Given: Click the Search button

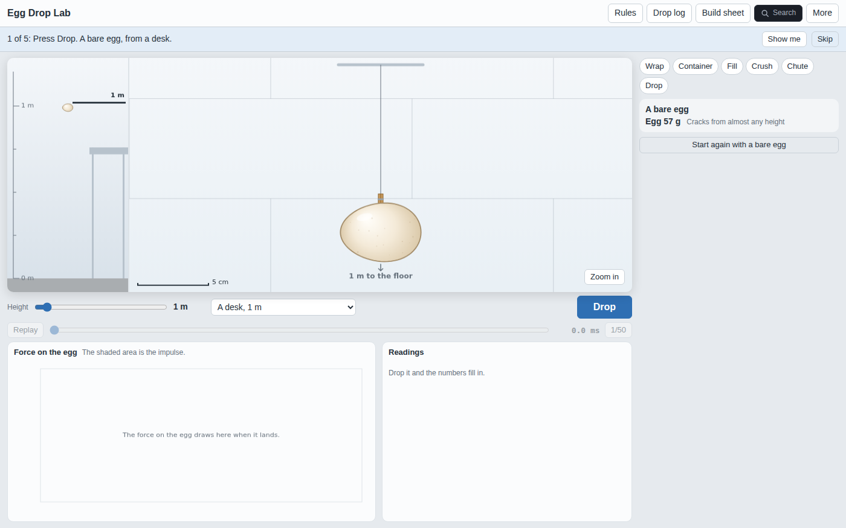Looking at the screenshot, I should tap(778, 13).
